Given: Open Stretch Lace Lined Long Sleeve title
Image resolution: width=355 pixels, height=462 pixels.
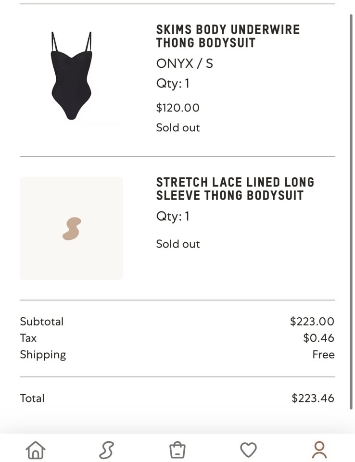Looking at the screenshot, I should click(235, 189).
